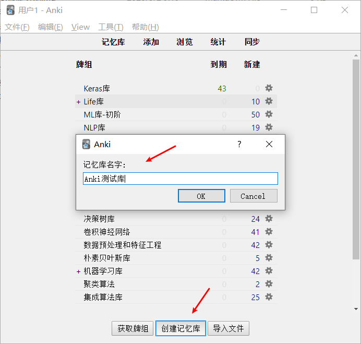
Task: Click new count 41 for 卷积神经网络
Action: click(255, 232)
